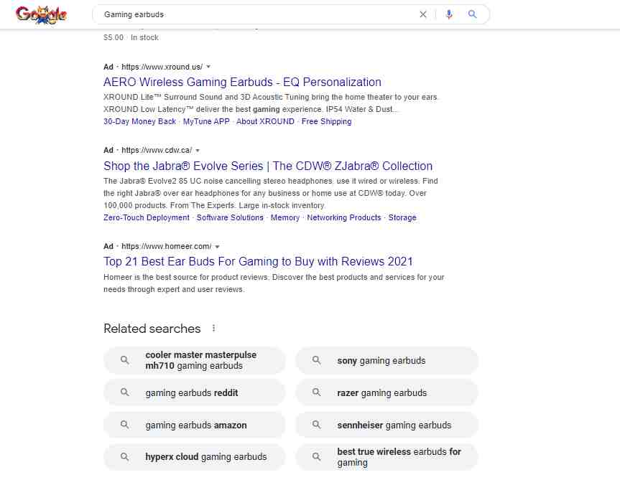Select gaming earbuds amazon suggestion
This screenshot has height=480, width=620.
tap(194, 425)
